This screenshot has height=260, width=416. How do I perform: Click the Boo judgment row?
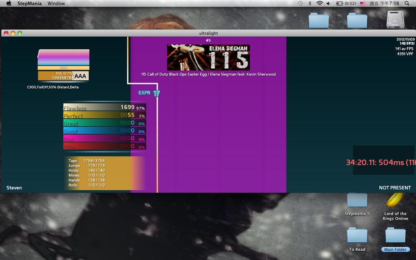point(104,138)
